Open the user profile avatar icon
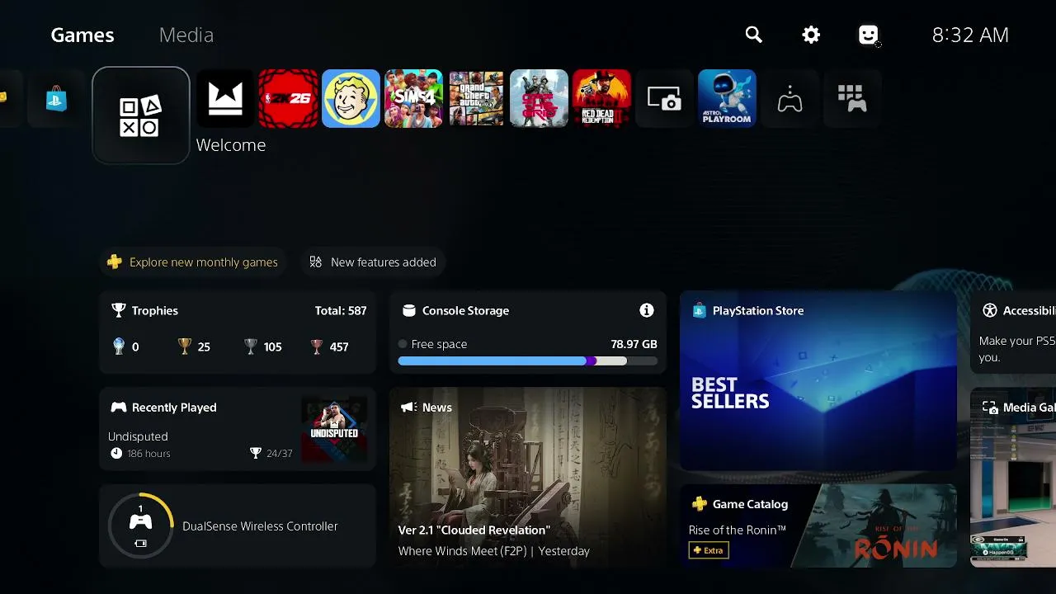Viewport: 1056px width, 594px height. [868, 35]
